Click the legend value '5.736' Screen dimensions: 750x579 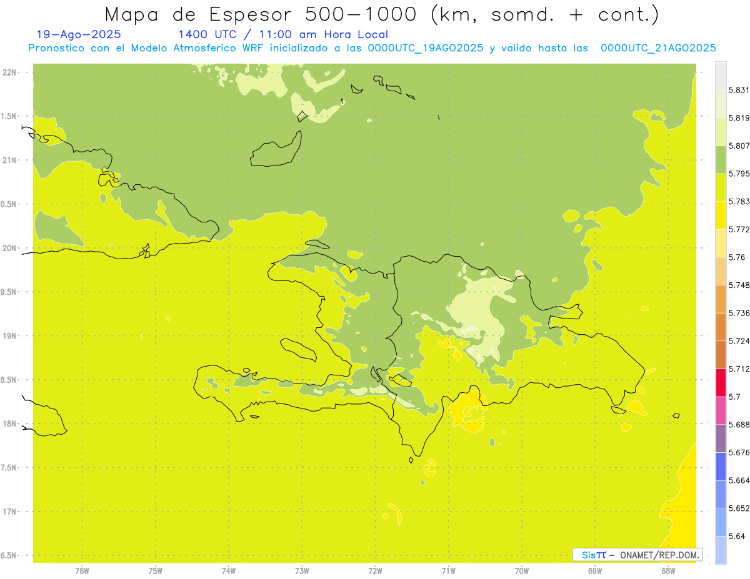pos(739,313)
